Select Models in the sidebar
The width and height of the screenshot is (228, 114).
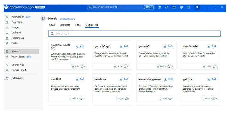point(22,51)
